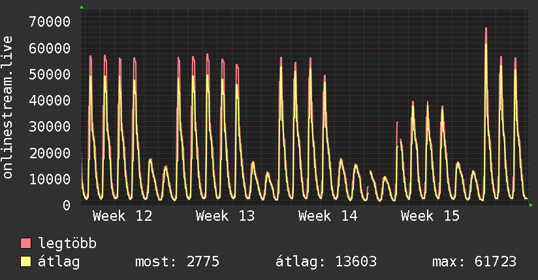The height and width of the screenshot is (280, 538).
Task: Click the green arrow atop y-axis
Action: 82,7
